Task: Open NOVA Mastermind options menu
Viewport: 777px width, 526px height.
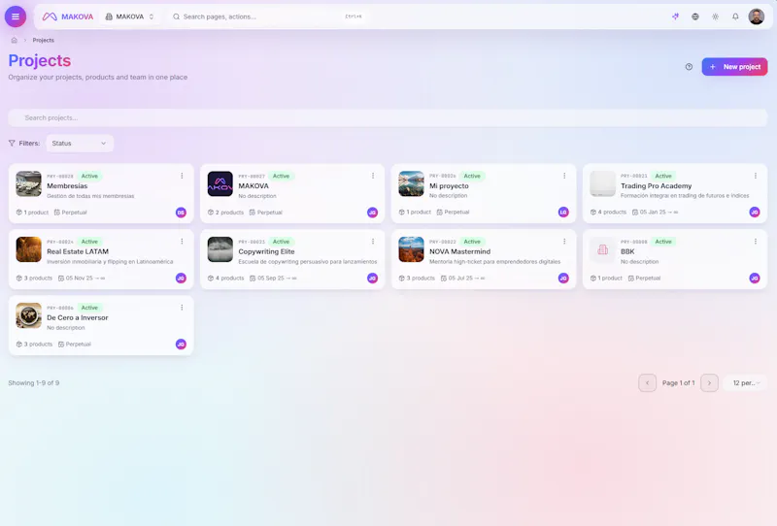Action: point(564,242)
